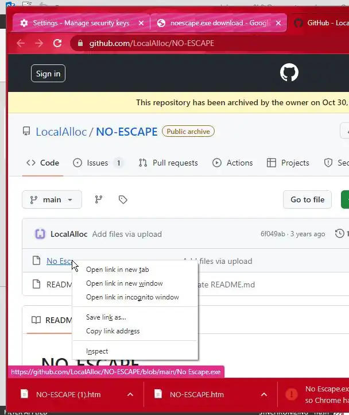Click the branches icon next to main
Image resolution: width=349 pixels, height=415 pixels.
[x=99, y=199]
